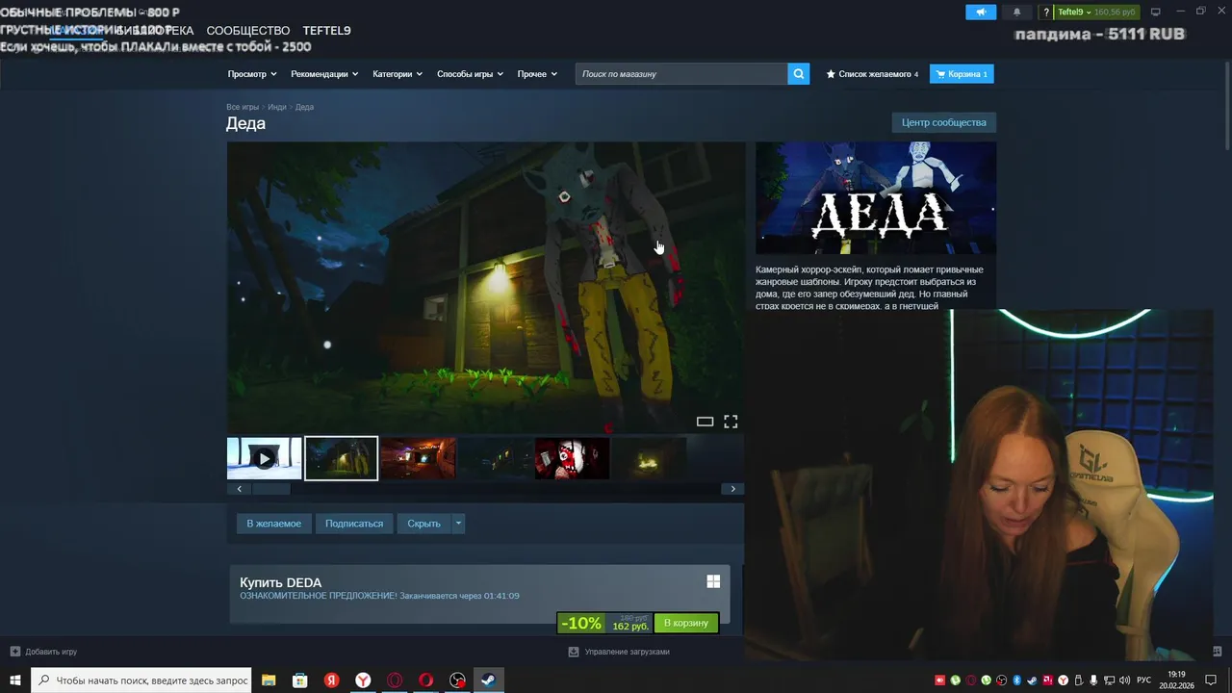Image resolution: width=1232 pixels, height=693 pixels.
Task: Play the trailer video thumbnail
Action: coord(264,458)
